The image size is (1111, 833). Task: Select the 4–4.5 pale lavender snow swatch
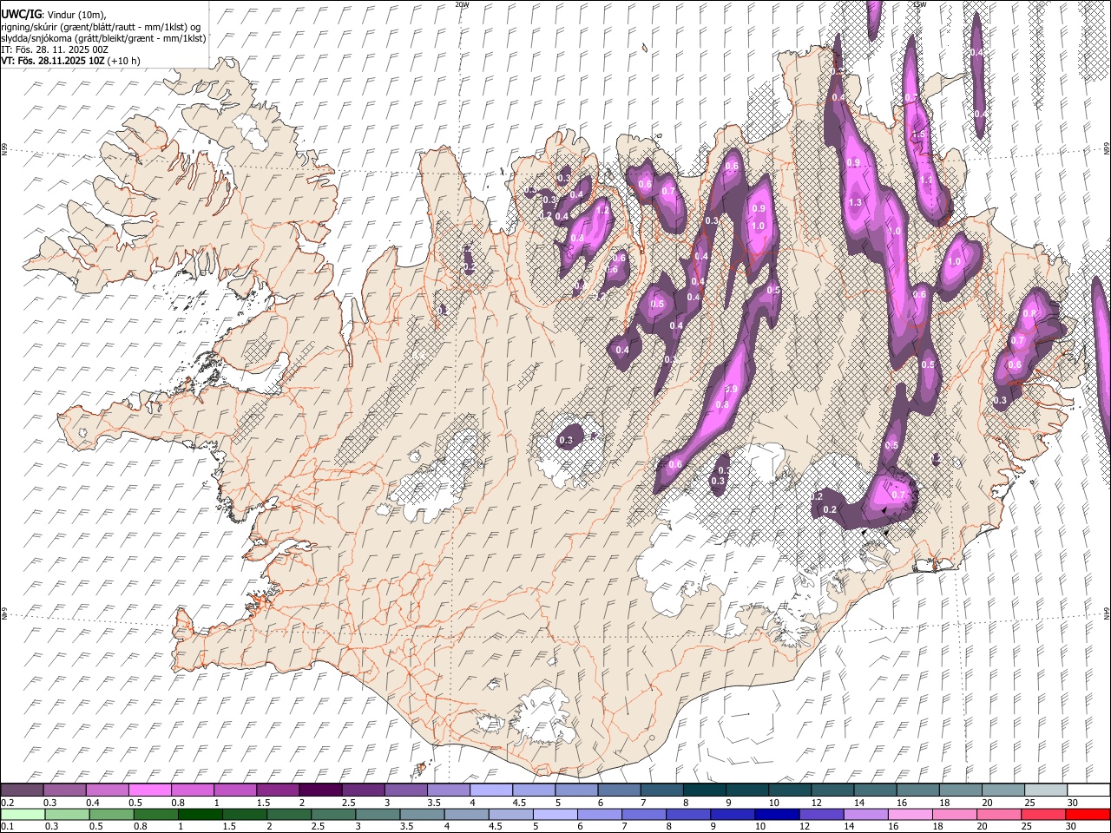[x=491, y=790]
